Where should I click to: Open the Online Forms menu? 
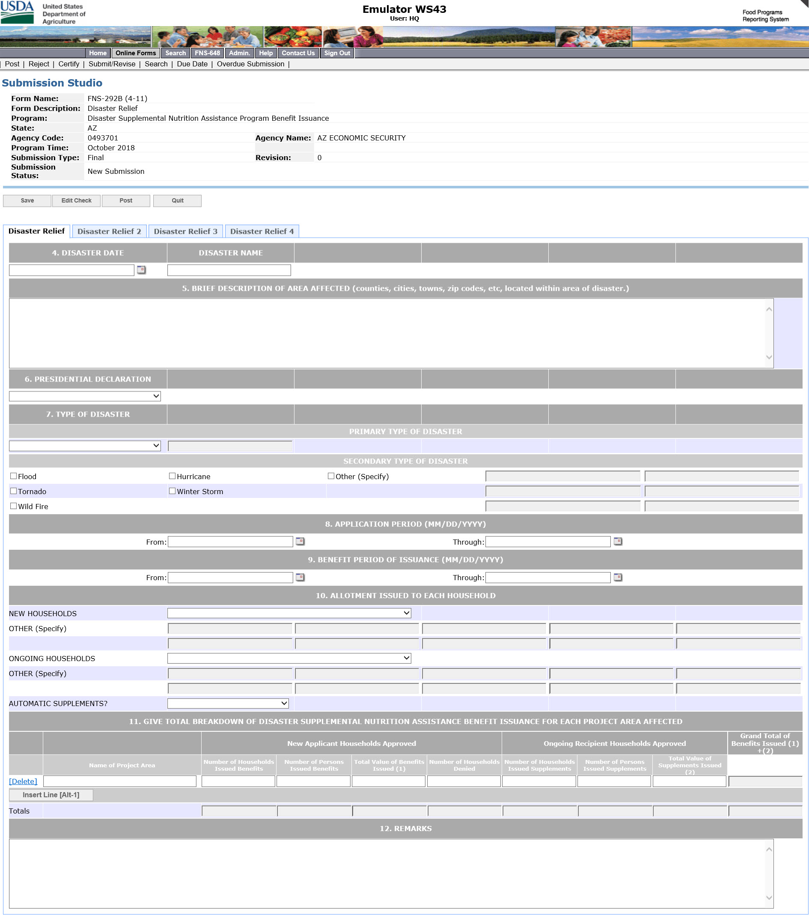tap(135, 53)
